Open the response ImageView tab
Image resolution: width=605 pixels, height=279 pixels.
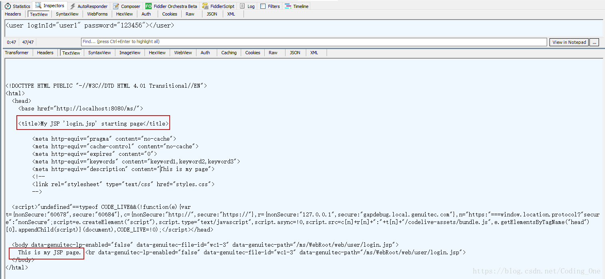point(130,53)
